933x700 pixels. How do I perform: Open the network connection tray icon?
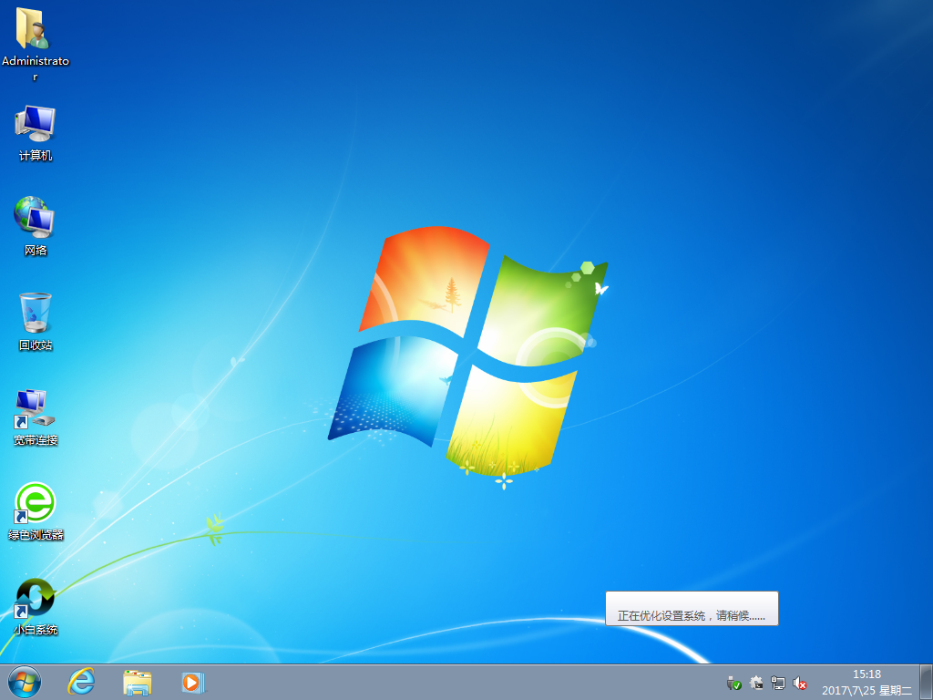[778, 683]
